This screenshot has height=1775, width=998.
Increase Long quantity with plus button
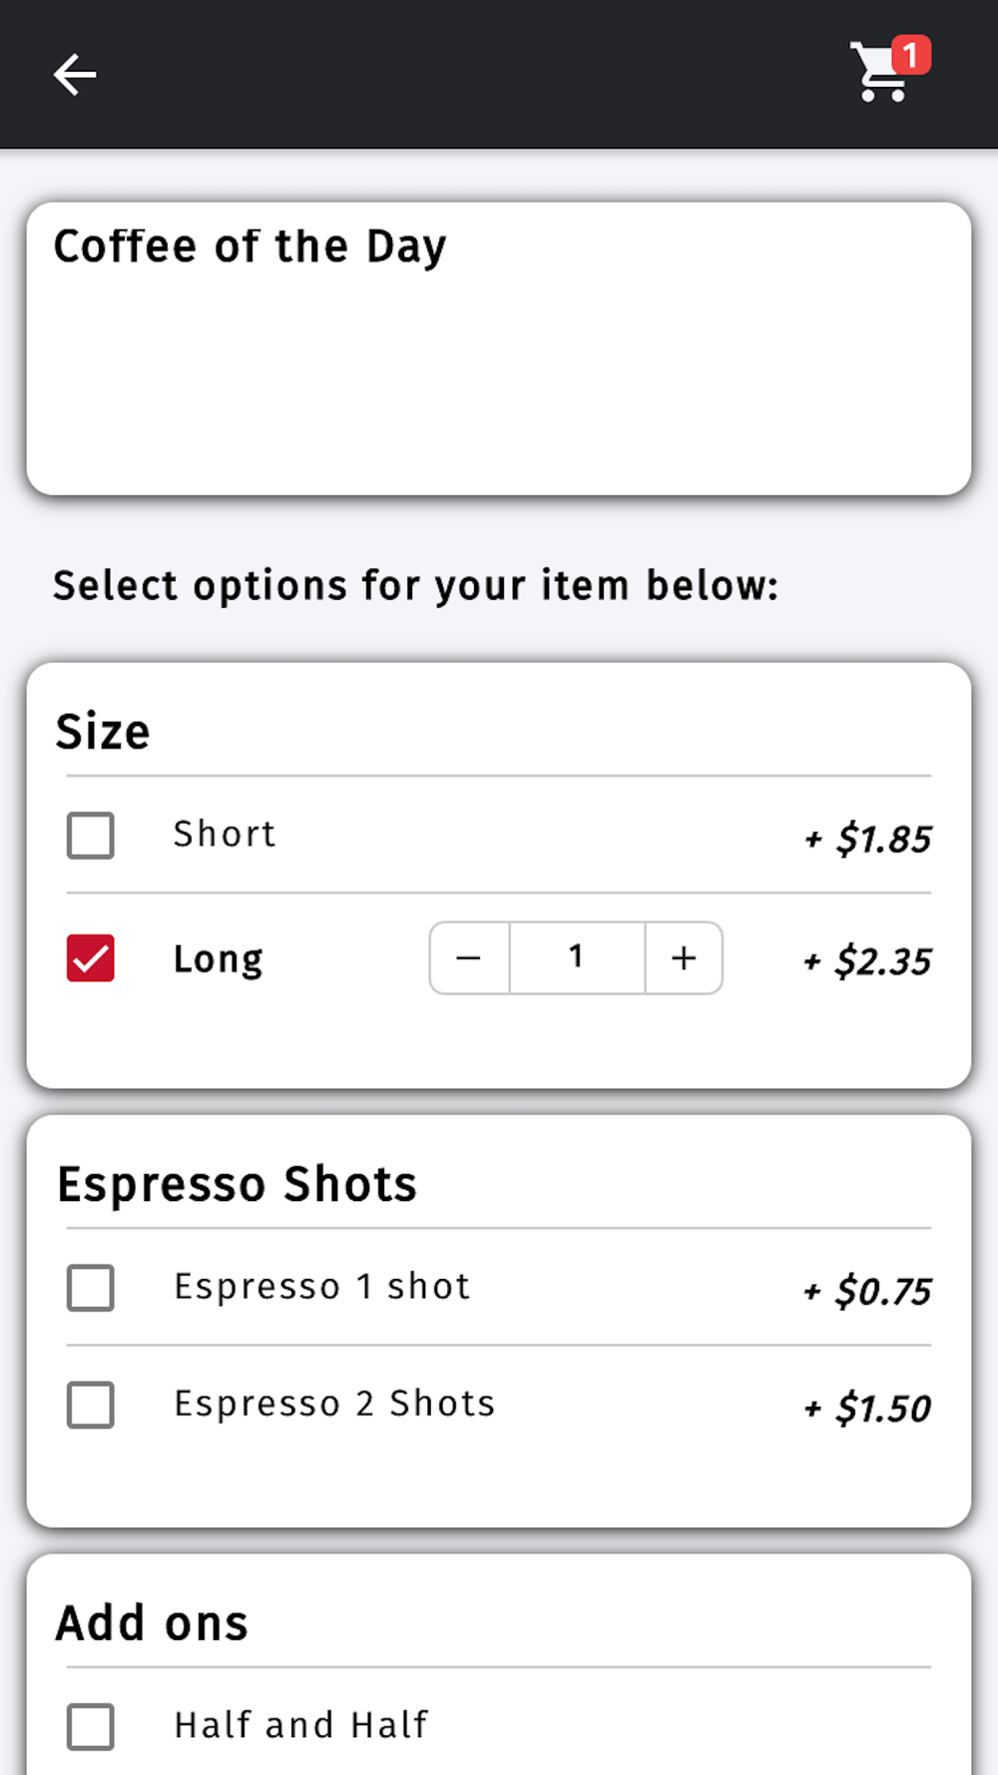click(684, 958)
